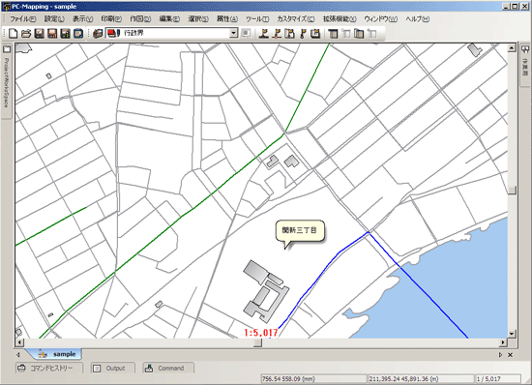Switch to the Command panel tab
The width and height of the screenshot is (532, 385).
click(x=168, y=368)
